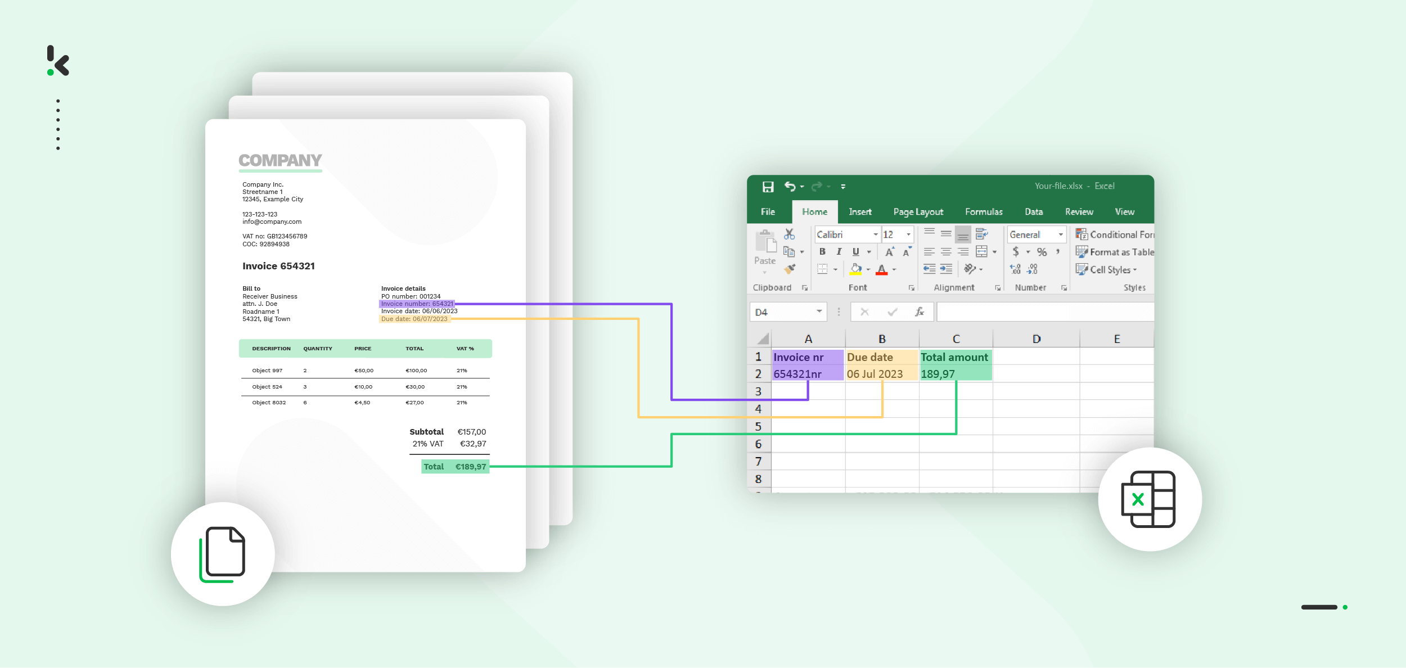Screen dimensions: 1406x668
Task: Switch to the Formulas tab
Action: tap(984, 212)
